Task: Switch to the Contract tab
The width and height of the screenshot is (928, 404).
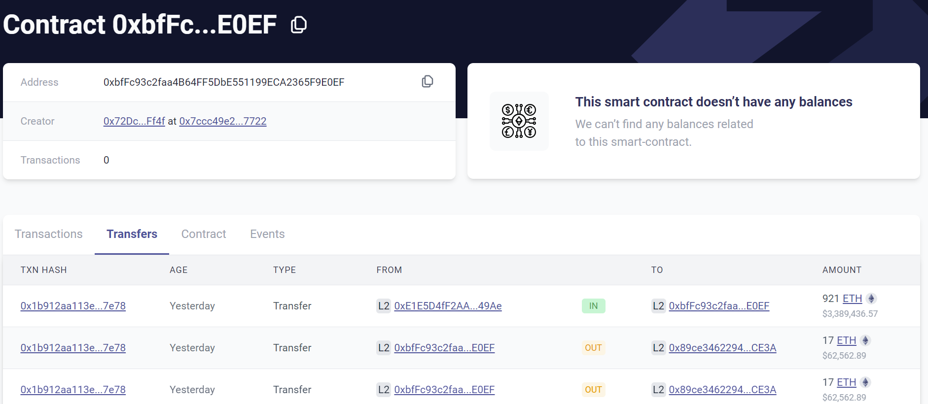Action: [x=204, y=234]
